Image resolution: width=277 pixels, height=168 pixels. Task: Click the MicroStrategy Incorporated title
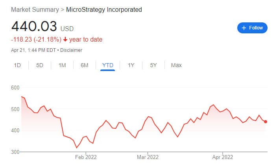104,9
